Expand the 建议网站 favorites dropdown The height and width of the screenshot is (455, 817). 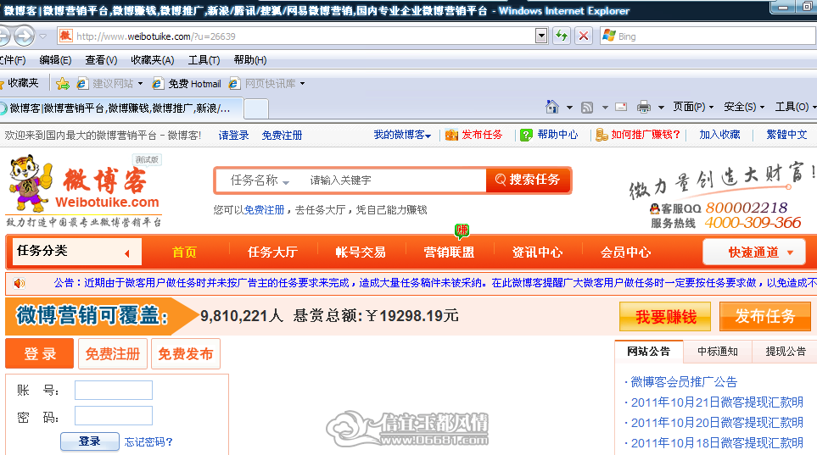point(140,84)
